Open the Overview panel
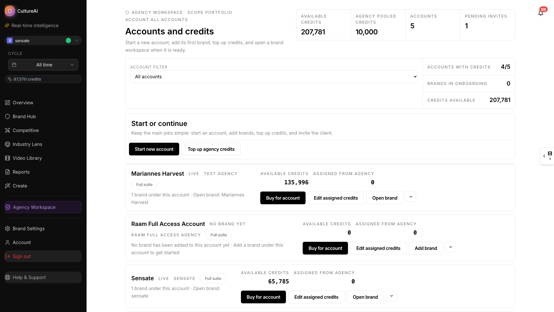The width and height of the screenshot is (554, 312). point(23,103)
